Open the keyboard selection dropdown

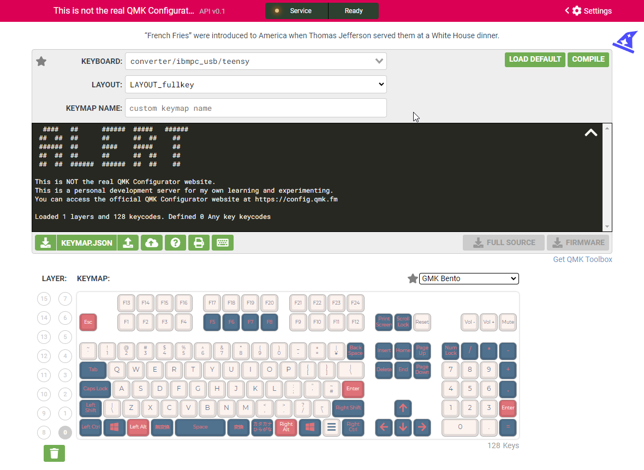point(255,61)
